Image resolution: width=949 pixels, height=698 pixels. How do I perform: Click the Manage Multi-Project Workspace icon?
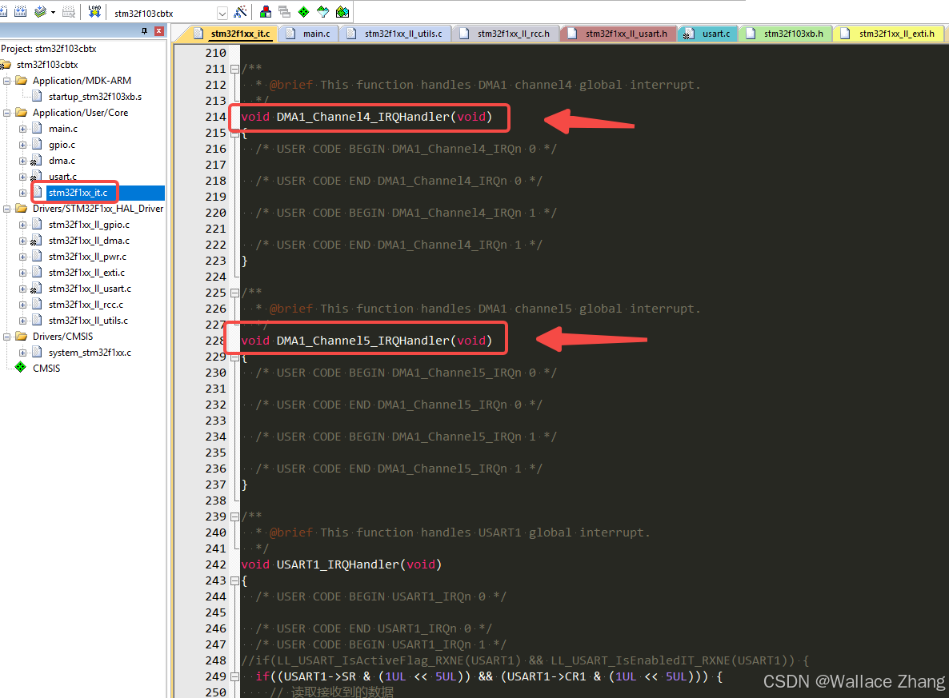tap(284, 12)
